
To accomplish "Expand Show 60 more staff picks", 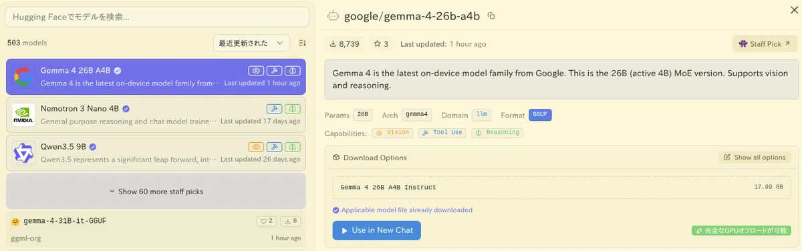I will (x=156, y=192).
